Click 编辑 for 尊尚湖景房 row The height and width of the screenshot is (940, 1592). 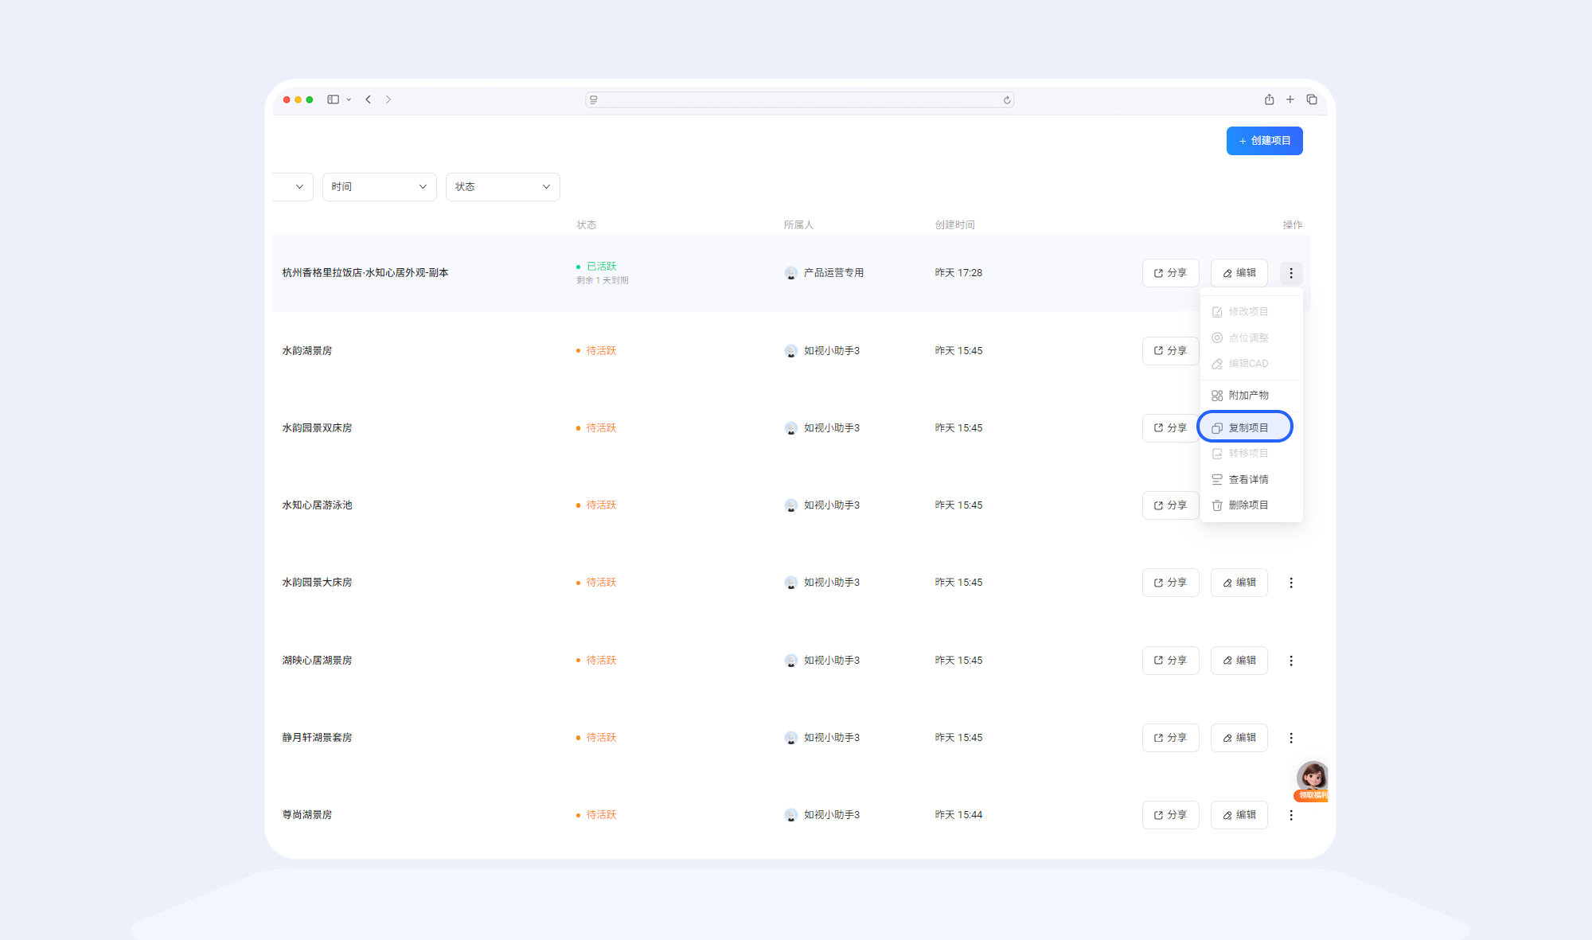1239,815
